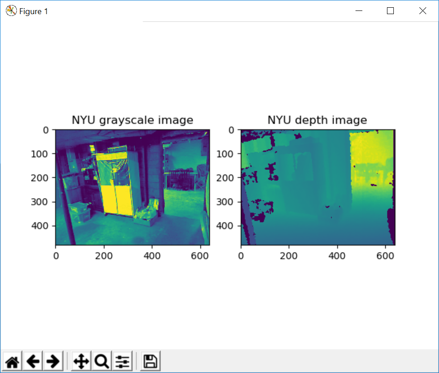
Task: Click the yellow cabinet doors in grayscale image
Action: point(114,198)
